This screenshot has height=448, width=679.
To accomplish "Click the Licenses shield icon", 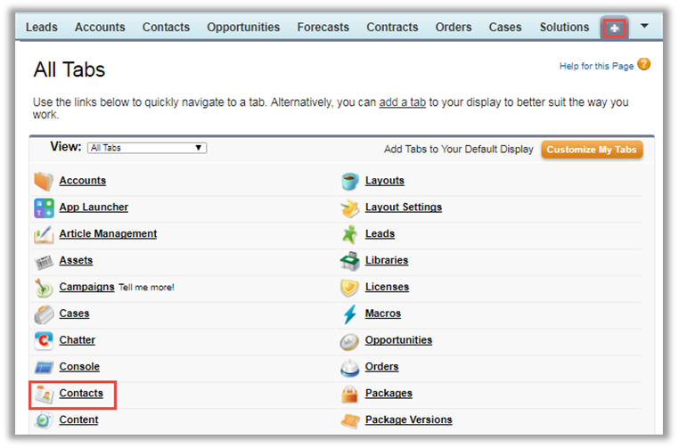I will pos(349,288).
